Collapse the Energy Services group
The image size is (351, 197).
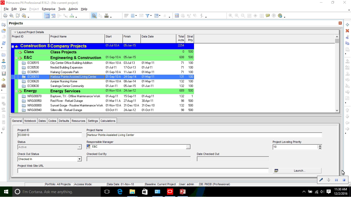click(x=16, y=91)
